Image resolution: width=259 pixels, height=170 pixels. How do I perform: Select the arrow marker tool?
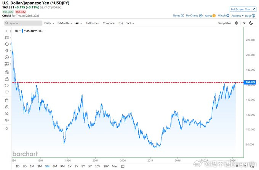click(6, 51)
